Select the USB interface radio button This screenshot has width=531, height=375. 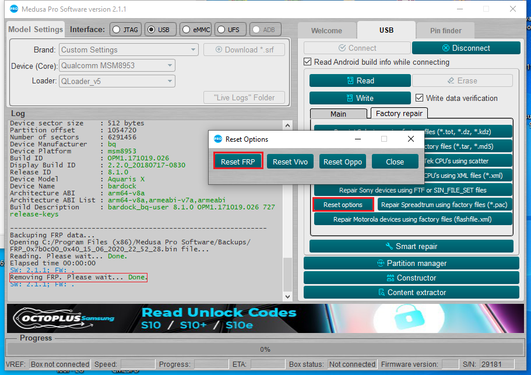(x=151, y=30)
